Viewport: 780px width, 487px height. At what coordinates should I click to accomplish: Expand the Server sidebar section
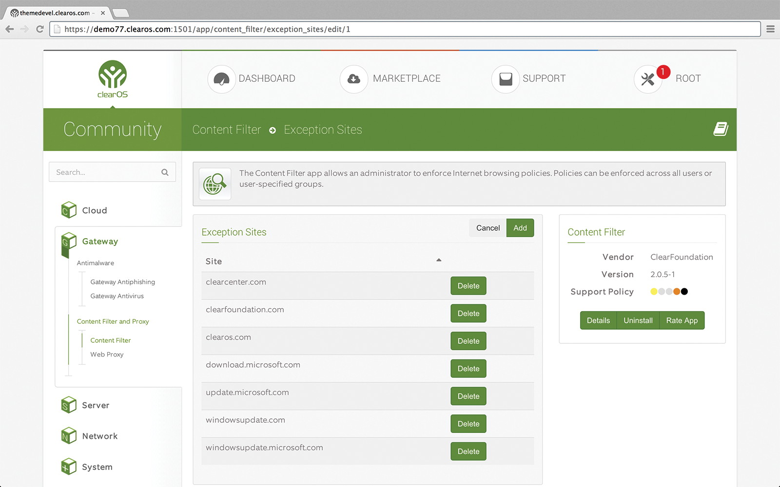pos(96,405)
